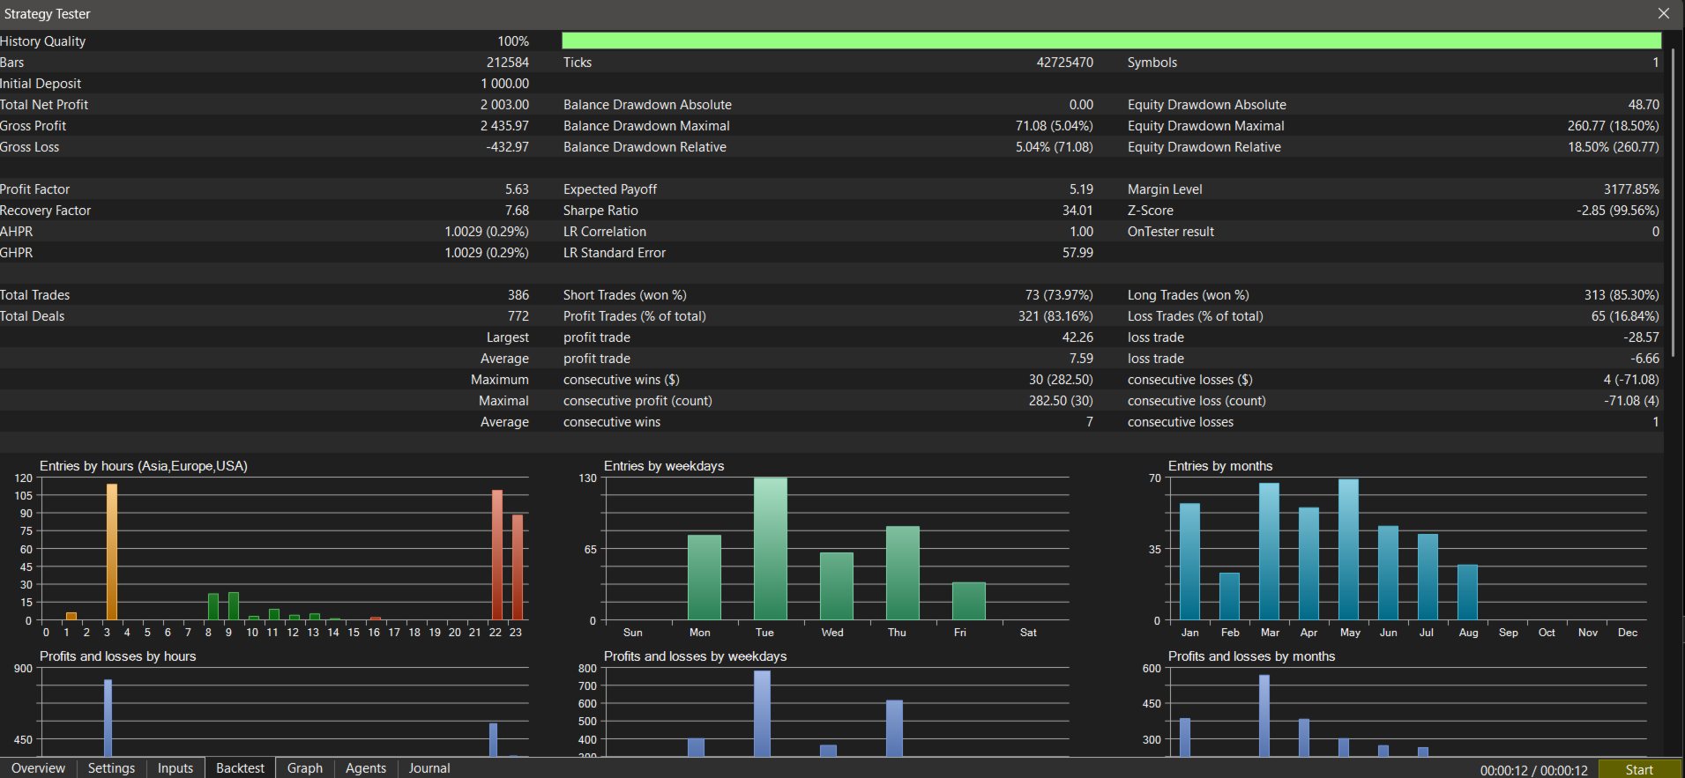Click the Start button

(1639, 769)
